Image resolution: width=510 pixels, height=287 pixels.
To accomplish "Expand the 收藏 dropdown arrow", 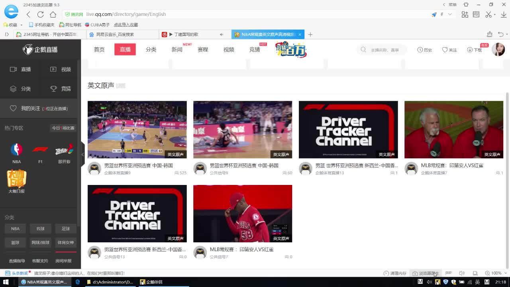I will click(x=22, y=25).
